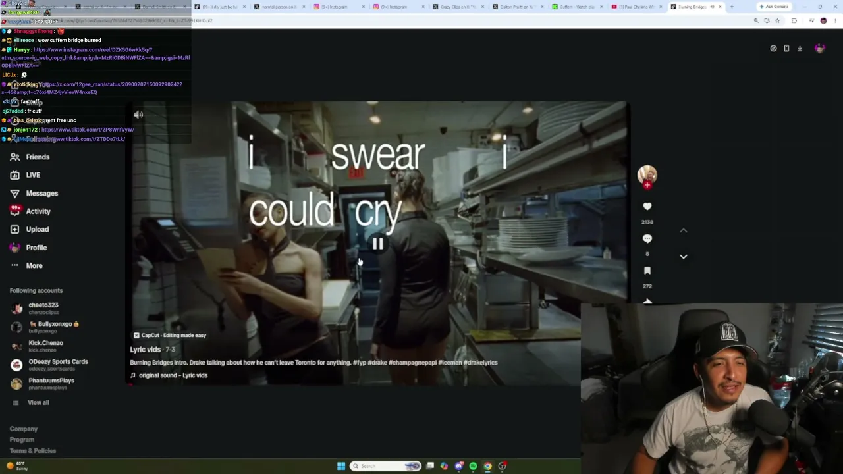Open a new browser tab
This screenshot has width=843, height=474.
pos(732,7)
